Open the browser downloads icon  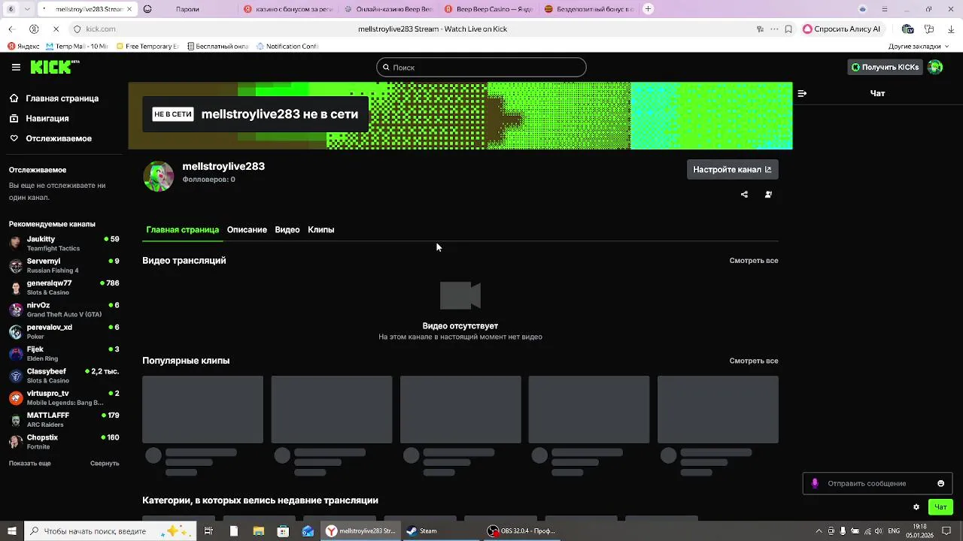point(951,29)
